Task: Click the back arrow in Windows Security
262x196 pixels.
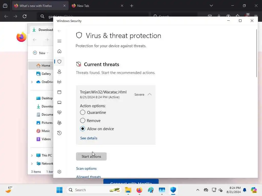Action: coord(59,31)
